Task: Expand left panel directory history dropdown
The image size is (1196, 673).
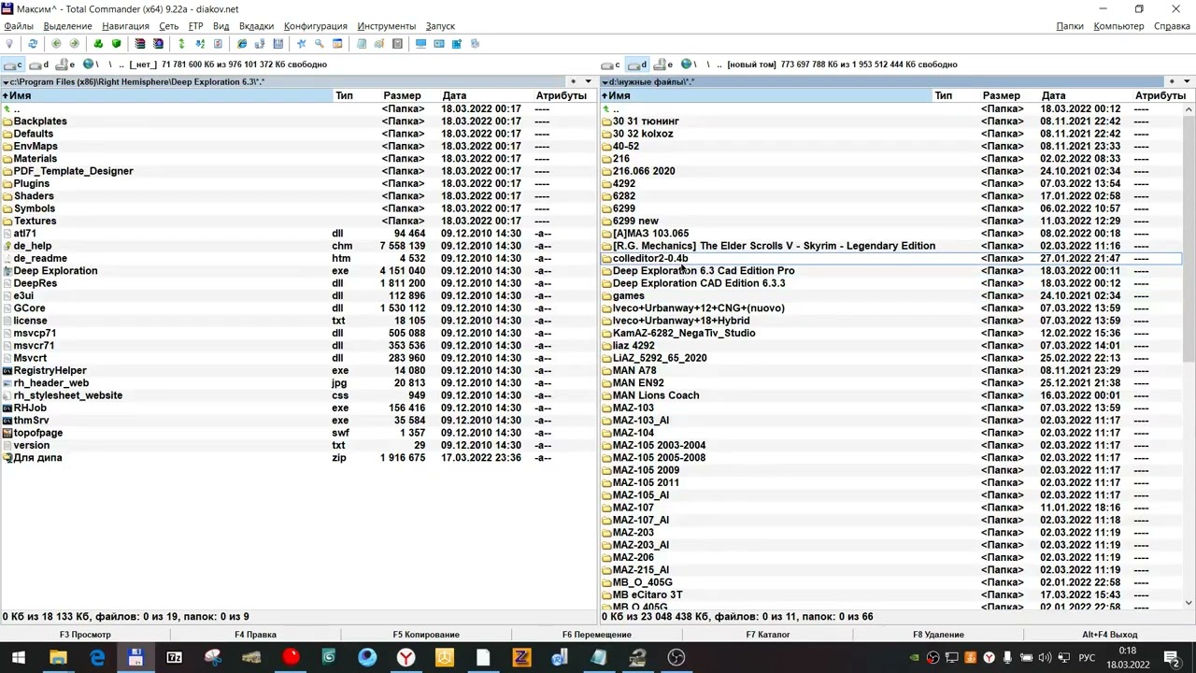Action: (x=588, y=82)
